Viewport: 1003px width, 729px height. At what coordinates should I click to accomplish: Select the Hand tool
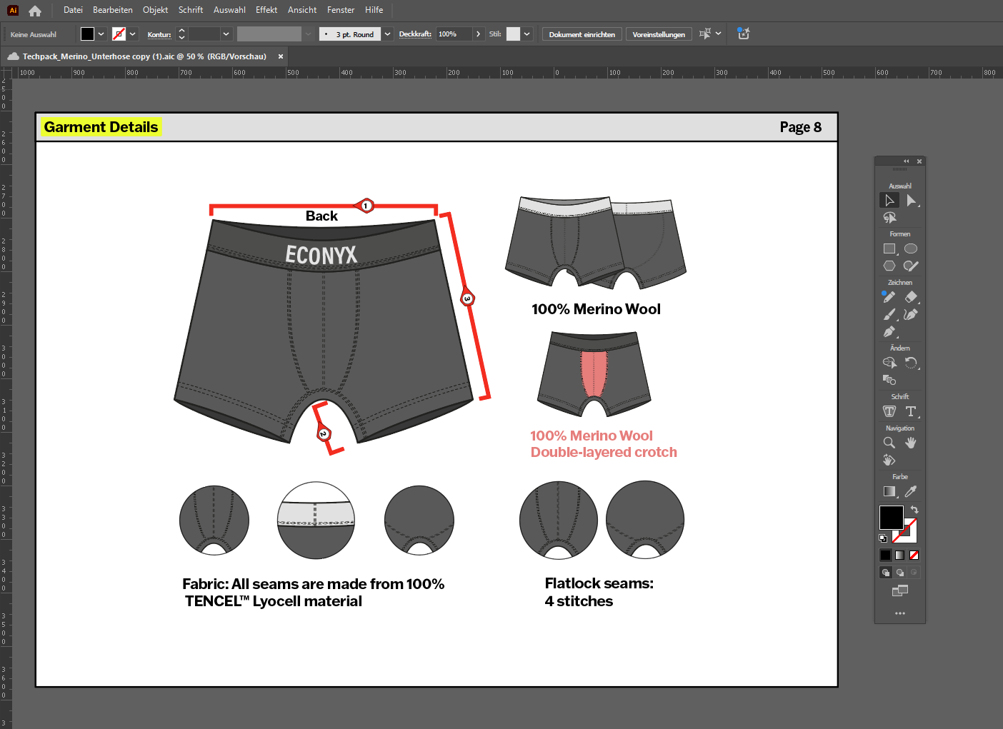911,443
